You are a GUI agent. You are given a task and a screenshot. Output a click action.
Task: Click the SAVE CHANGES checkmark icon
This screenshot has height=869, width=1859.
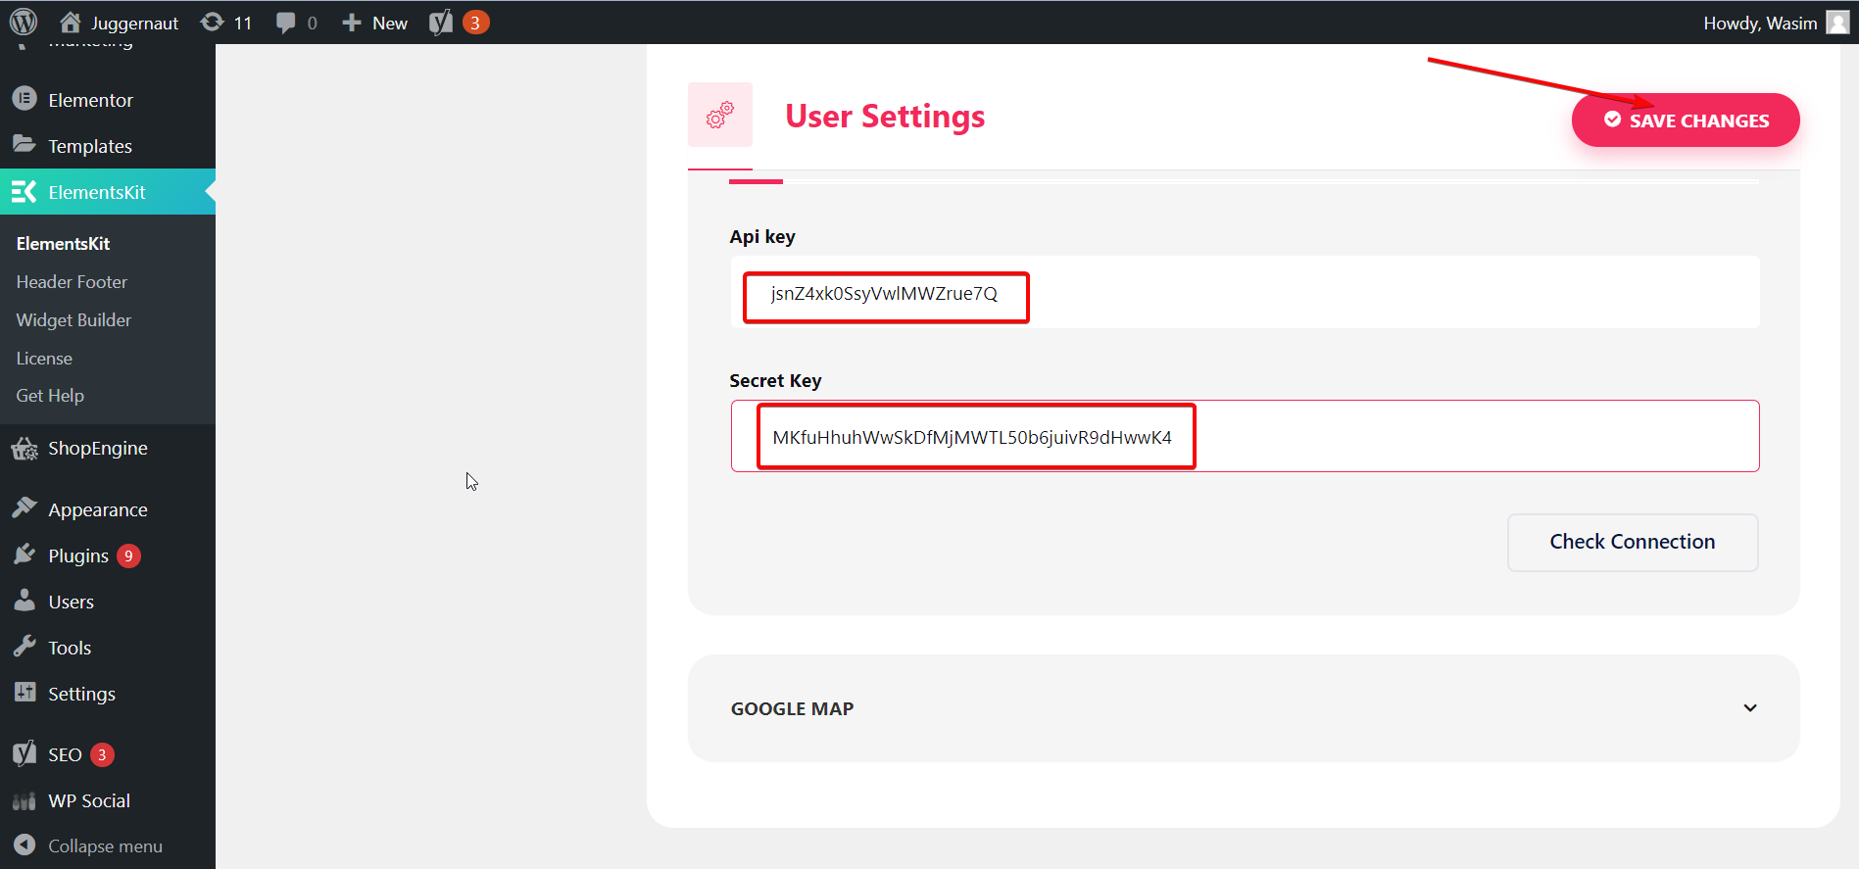click(x=1612, y=120)
